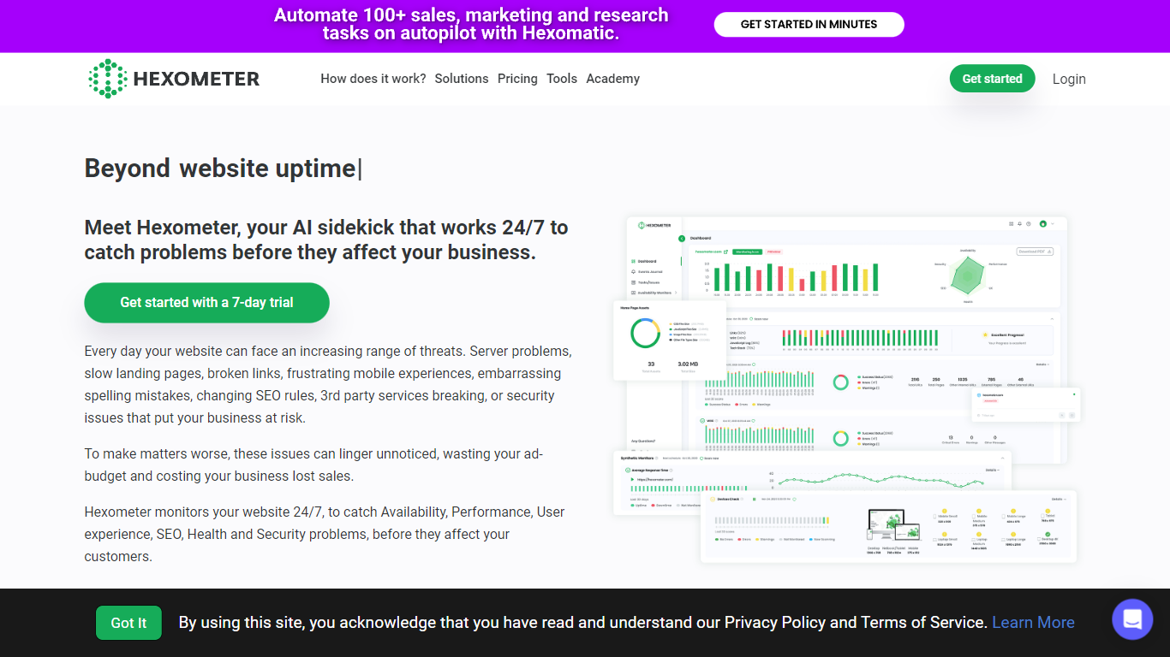
Task: Click Get started with a 7-day trial
Action: [x=206, y=303]
